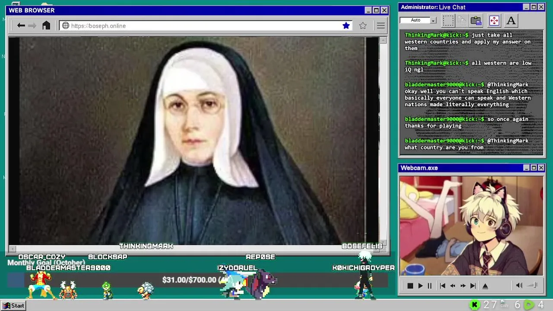
Task: Skip to previous track in Webcam.exe
Action: pos(442,286)
